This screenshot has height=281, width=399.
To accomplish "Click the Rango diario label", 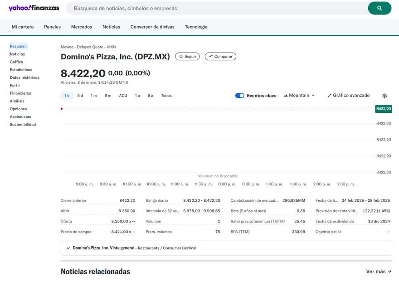I will pyautogui.click(x=157, y=200).
